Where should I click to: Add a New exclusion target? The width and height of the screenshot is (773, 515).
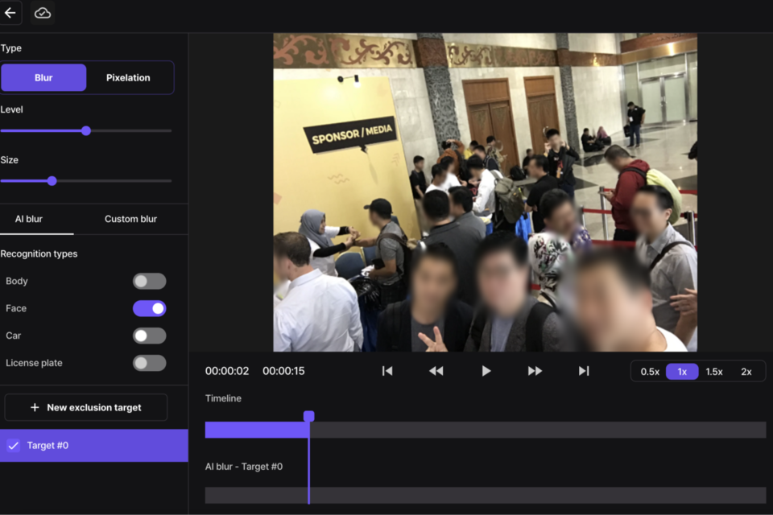86,407
